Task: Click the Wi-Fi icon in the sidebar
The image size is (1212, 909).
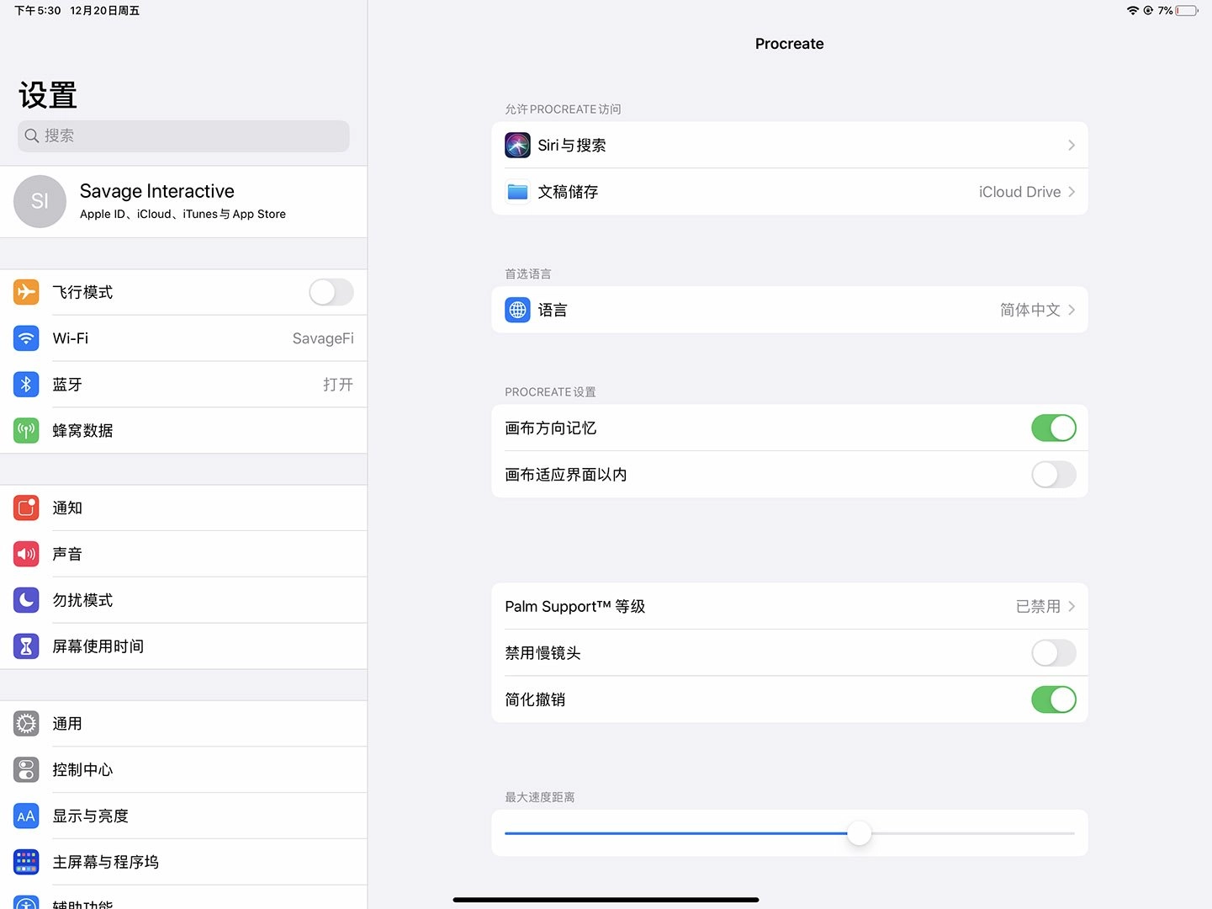Action: click(26, 338)
